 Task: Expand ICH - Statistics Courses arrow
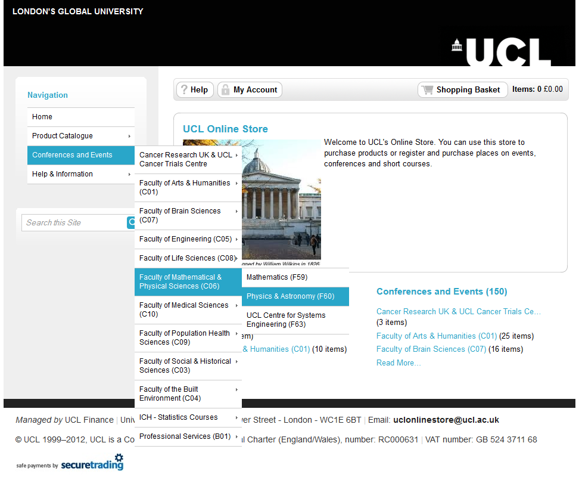[236, 417]
